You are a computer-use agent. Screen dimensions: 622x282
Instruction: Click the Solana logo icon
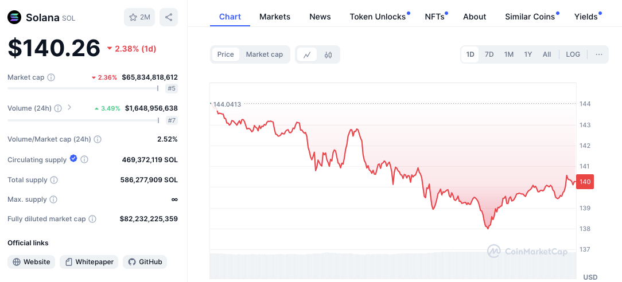click(14, 17)
